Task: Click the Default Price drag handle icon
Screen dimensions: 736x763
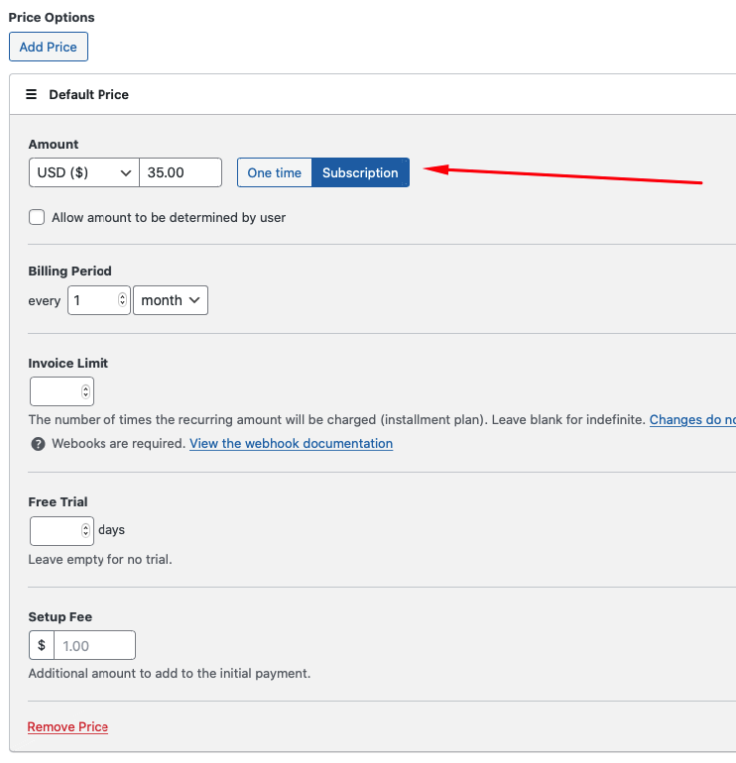Action: [31, 95]
